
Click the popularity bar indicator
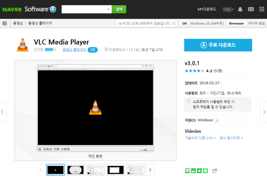50,50
